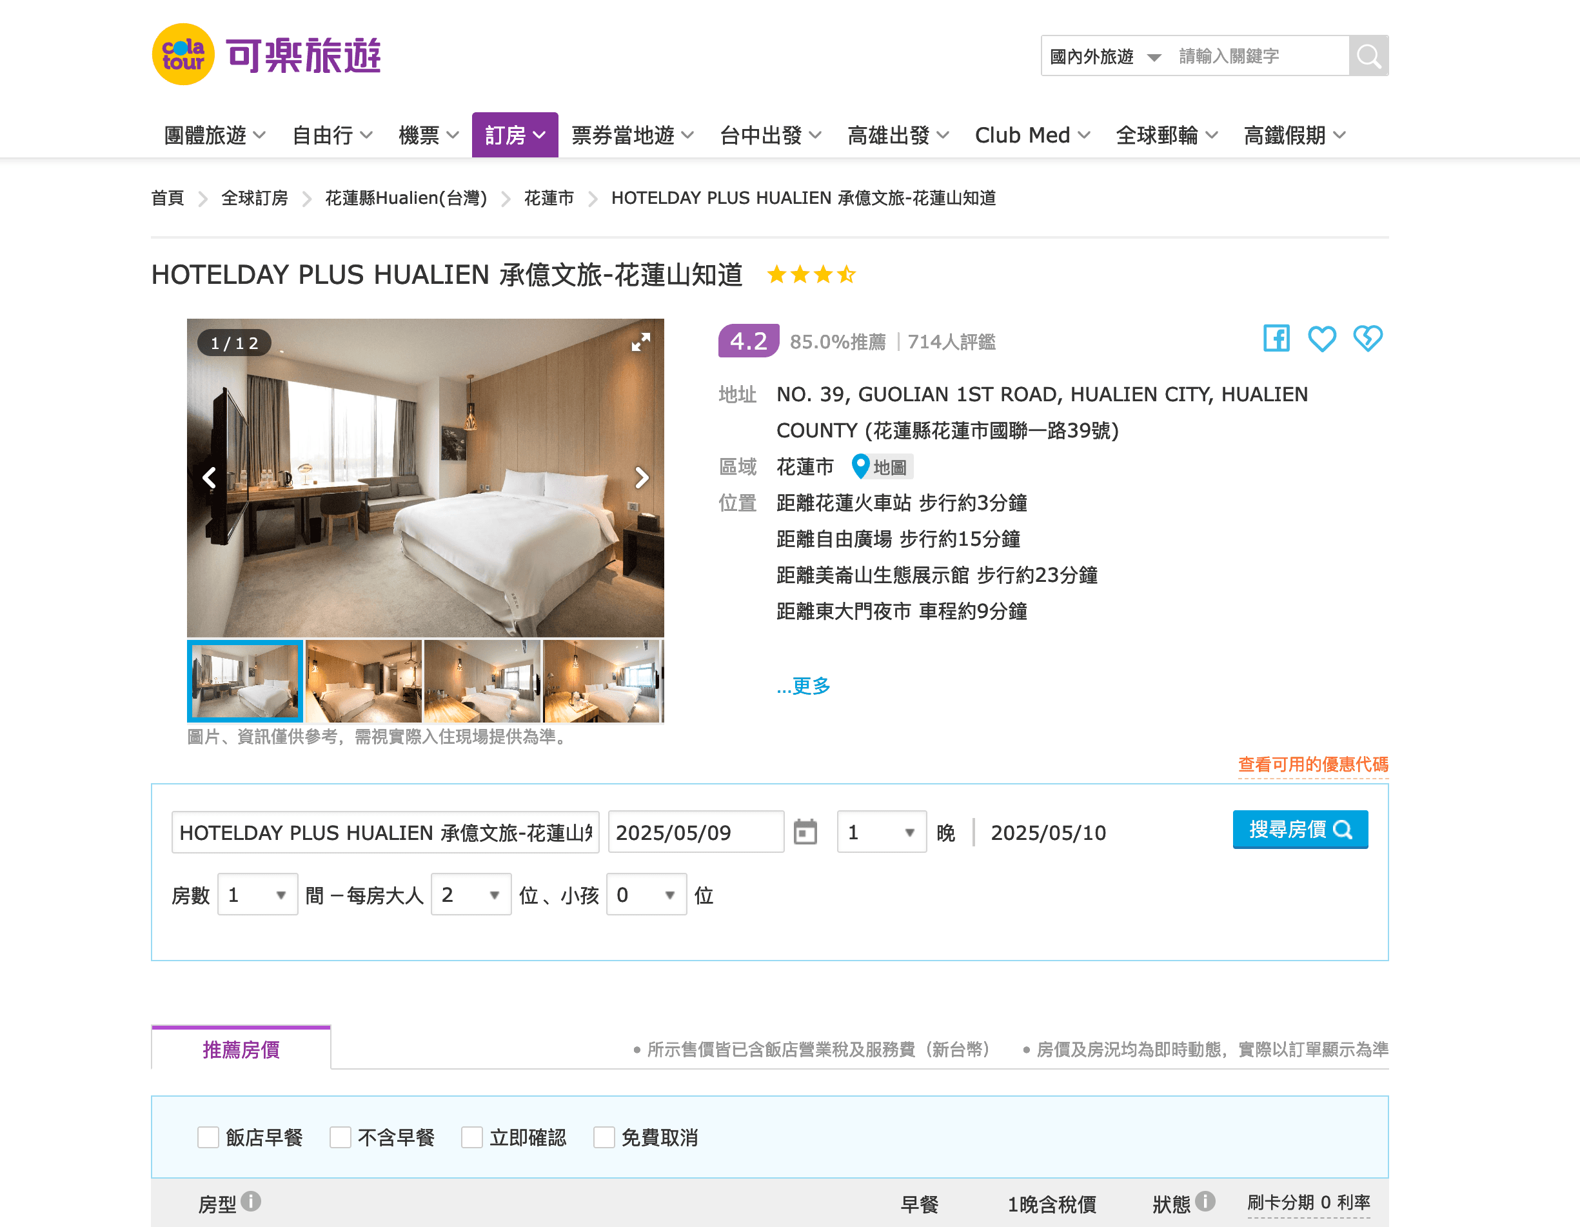The height and width of the screenshot is (1227, 1580).
Task: Open the 小孩 children count dropdown
Action: 646,895
